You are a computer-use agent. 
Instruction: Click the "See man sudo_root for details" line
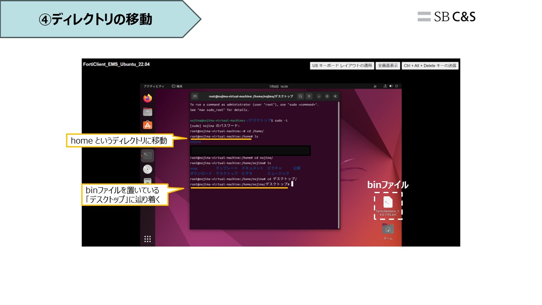[219, 110]
